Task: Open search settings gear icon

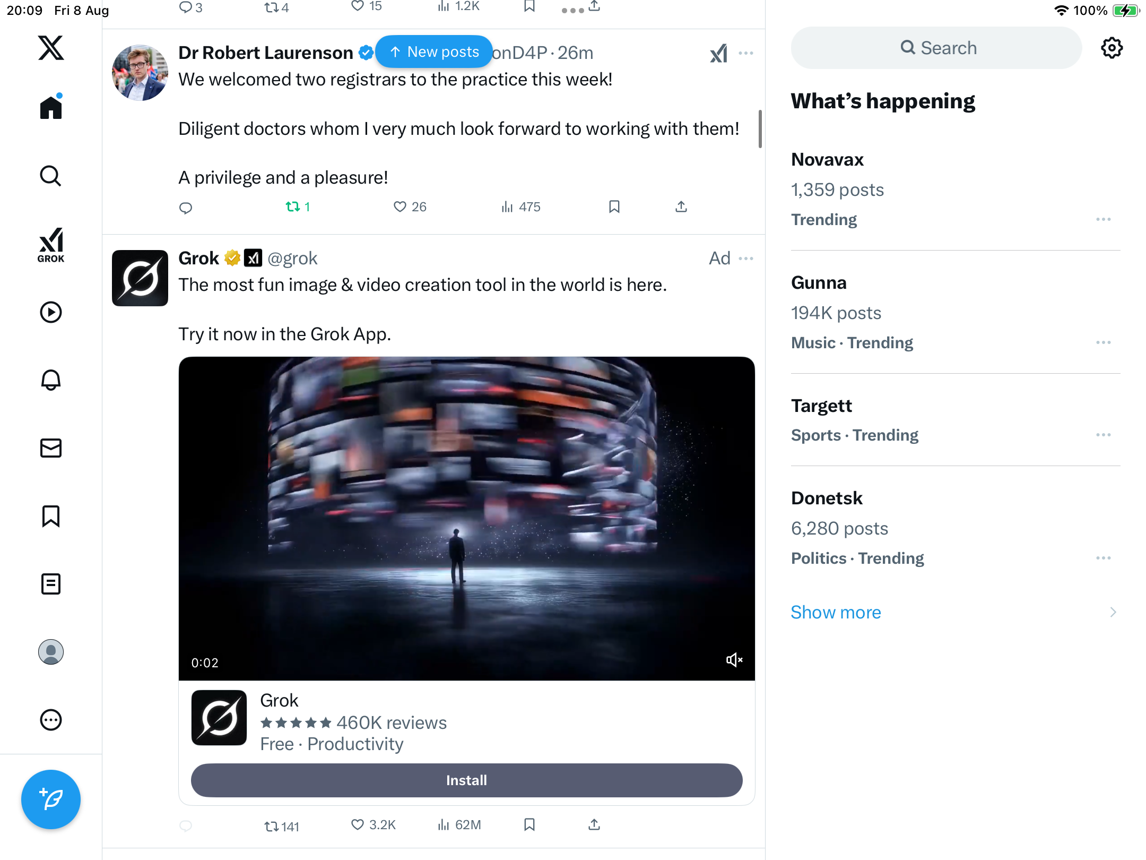Action: [1112, 48]
